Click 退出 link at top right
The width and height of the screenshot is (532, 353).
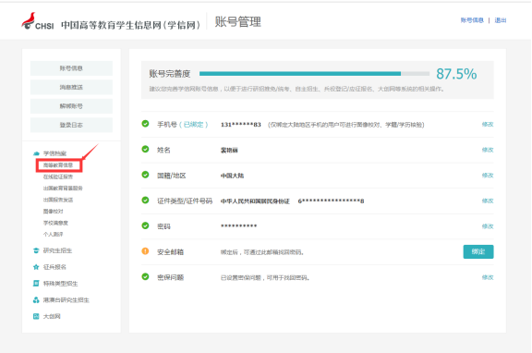point(501,20)
